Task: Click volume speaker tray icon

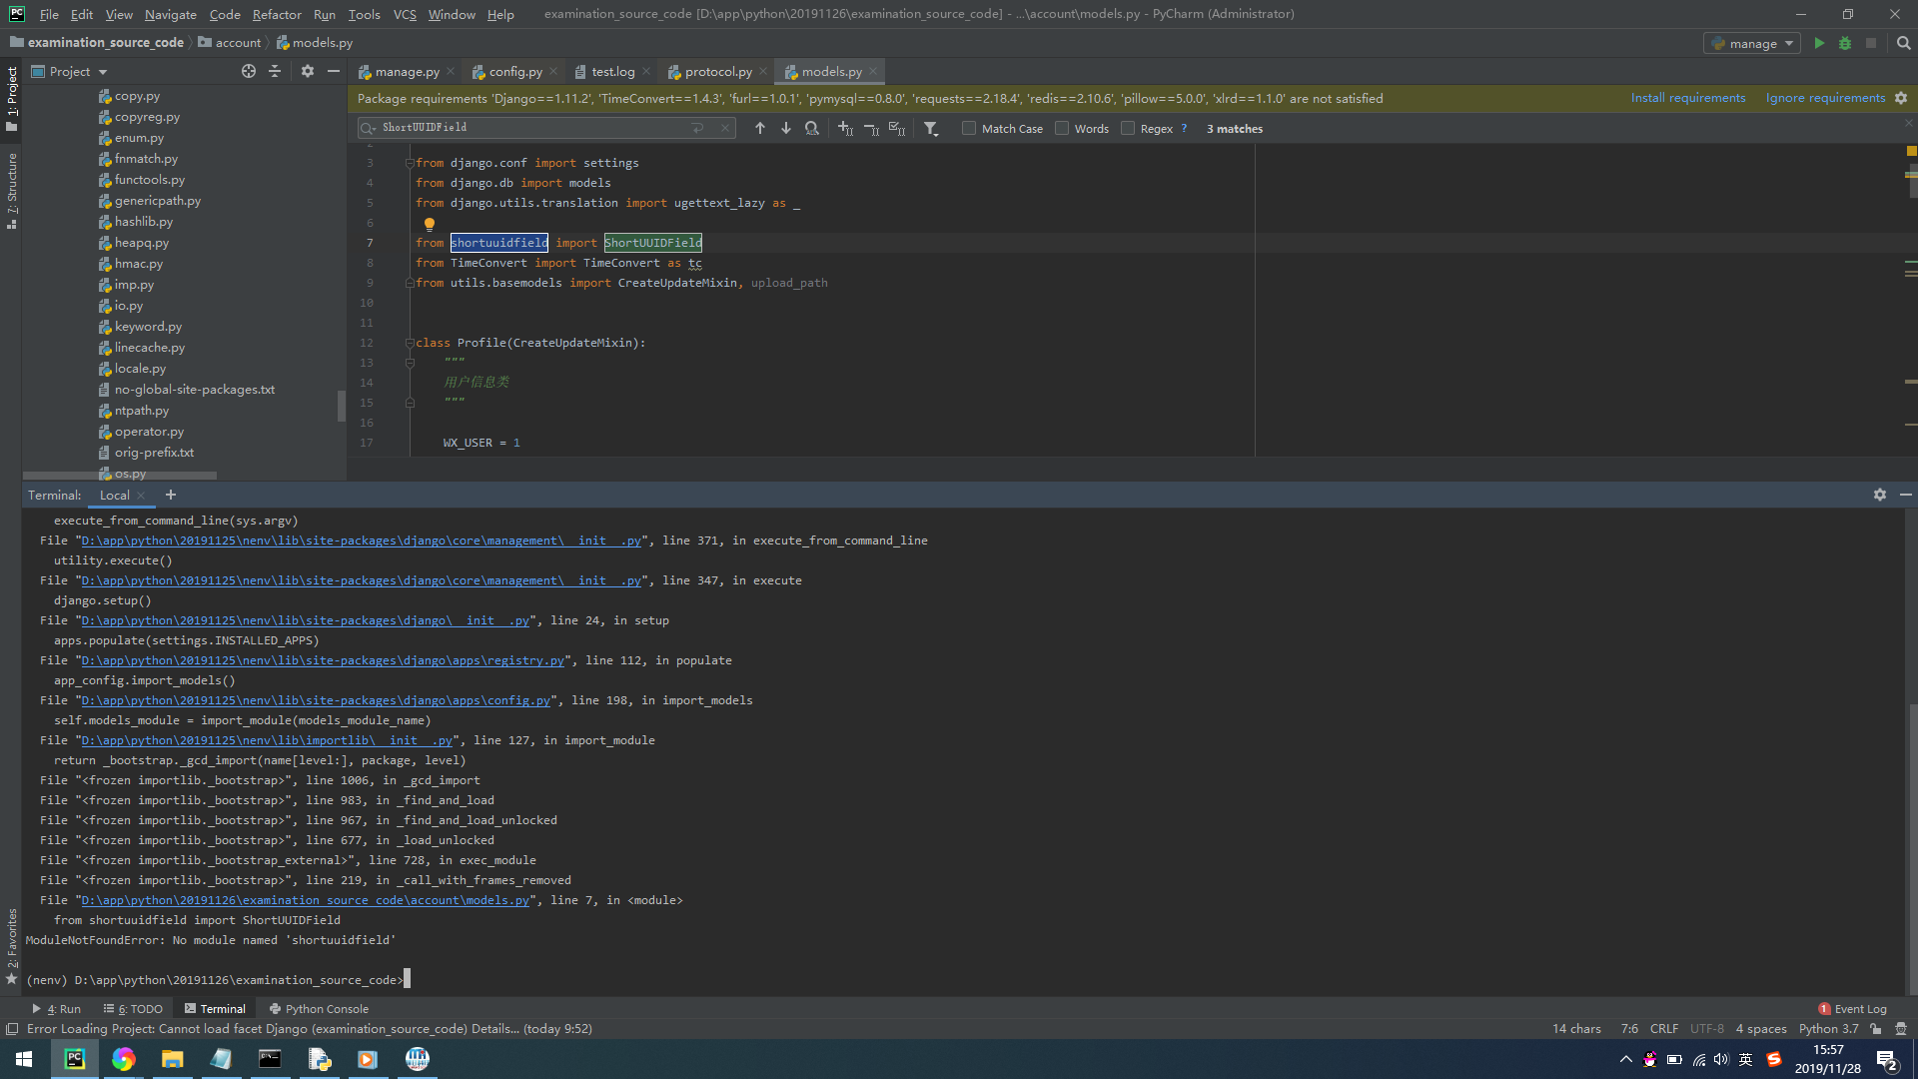Action: 1721,1060
